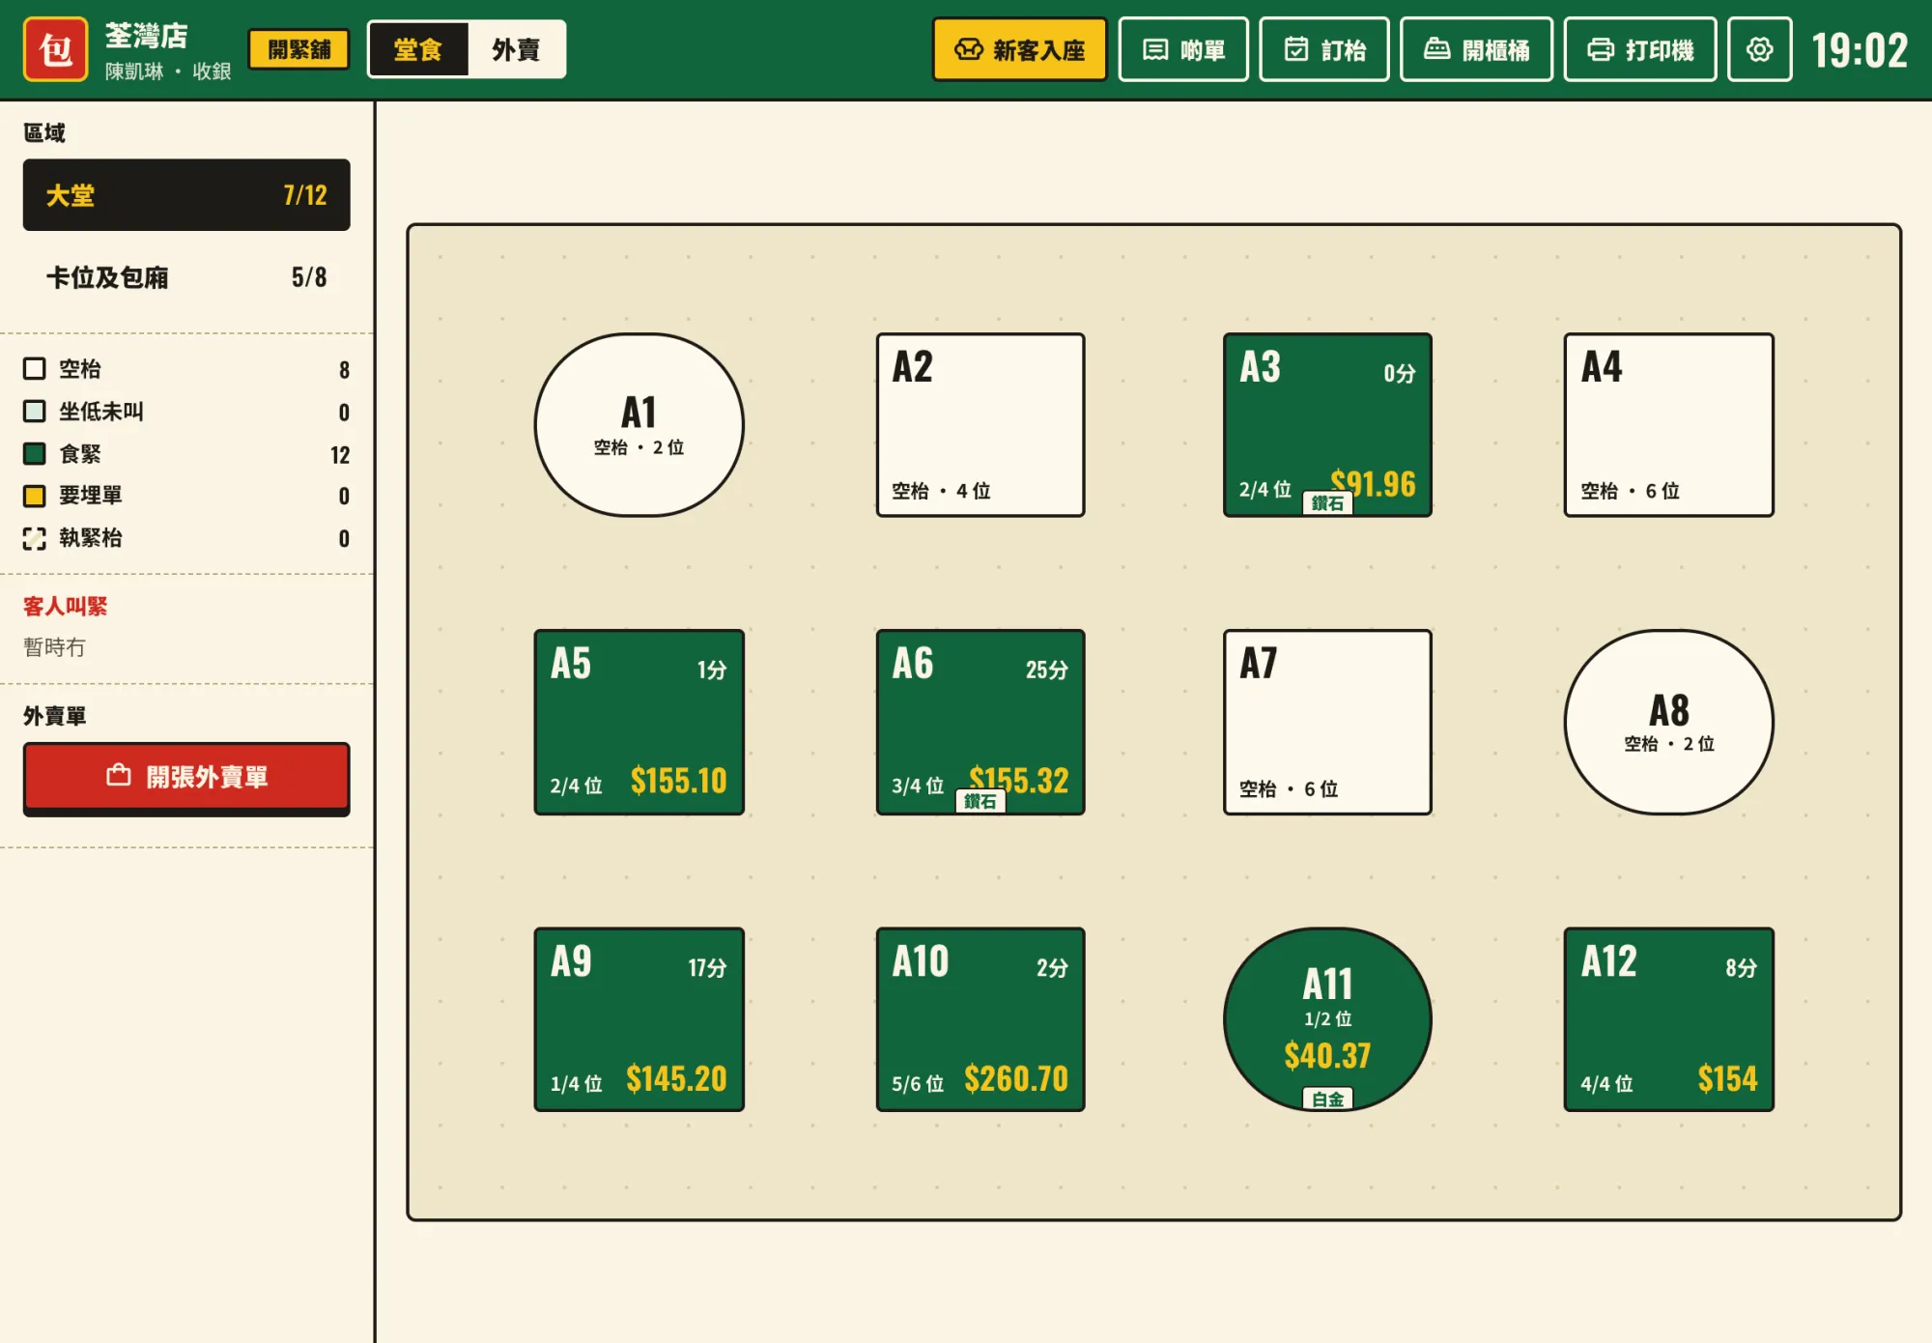Open table A3 with bill $91.96
Image resolution: width=1932 pixels, height=1343 pixels.
pos(1327,425)
